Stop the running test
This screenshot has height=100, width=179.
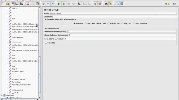(x=69, y=4)
